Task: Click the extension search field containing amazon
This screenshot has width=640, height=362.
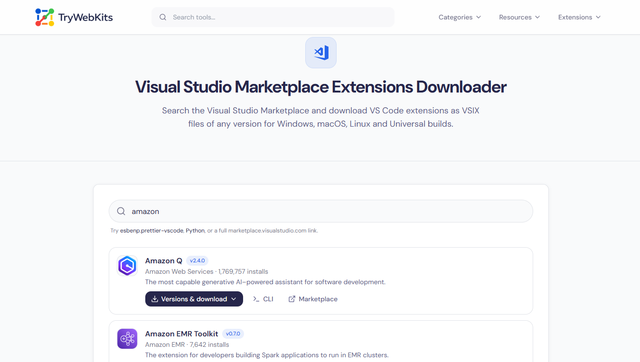Action: click(321, 211)
